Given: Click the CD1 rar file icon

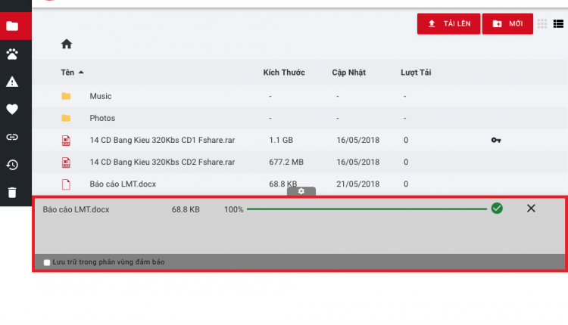Looking at the screenshot, I should [66, 141].
